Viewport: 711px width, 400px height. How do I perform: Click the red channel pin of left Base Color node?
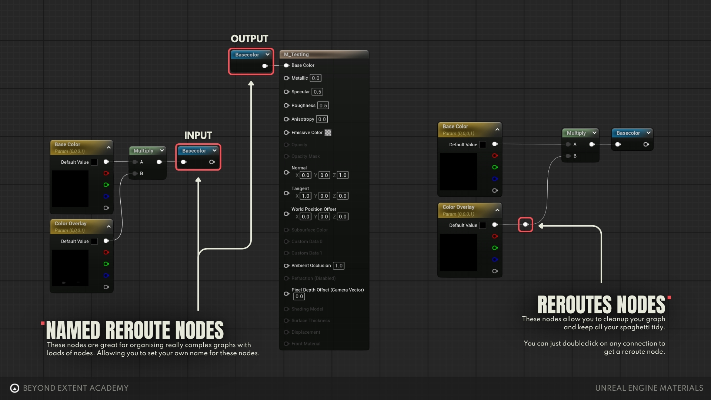click(106, 173)
